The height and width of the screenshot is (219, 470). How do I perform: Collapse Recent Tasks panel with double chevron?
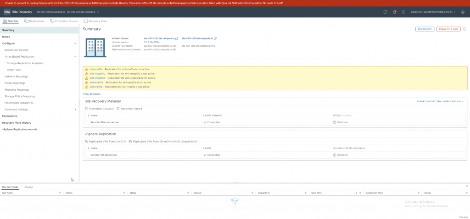tap(467, 186)
